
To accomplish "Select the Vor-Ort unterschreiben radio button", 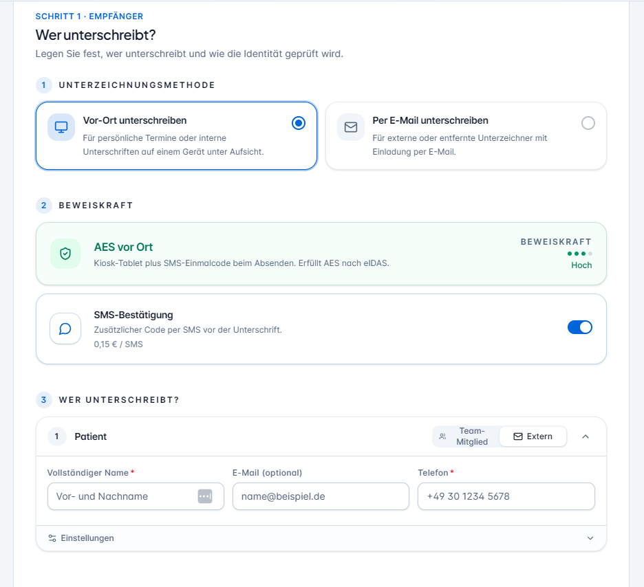I will click(x=299, y=123).
